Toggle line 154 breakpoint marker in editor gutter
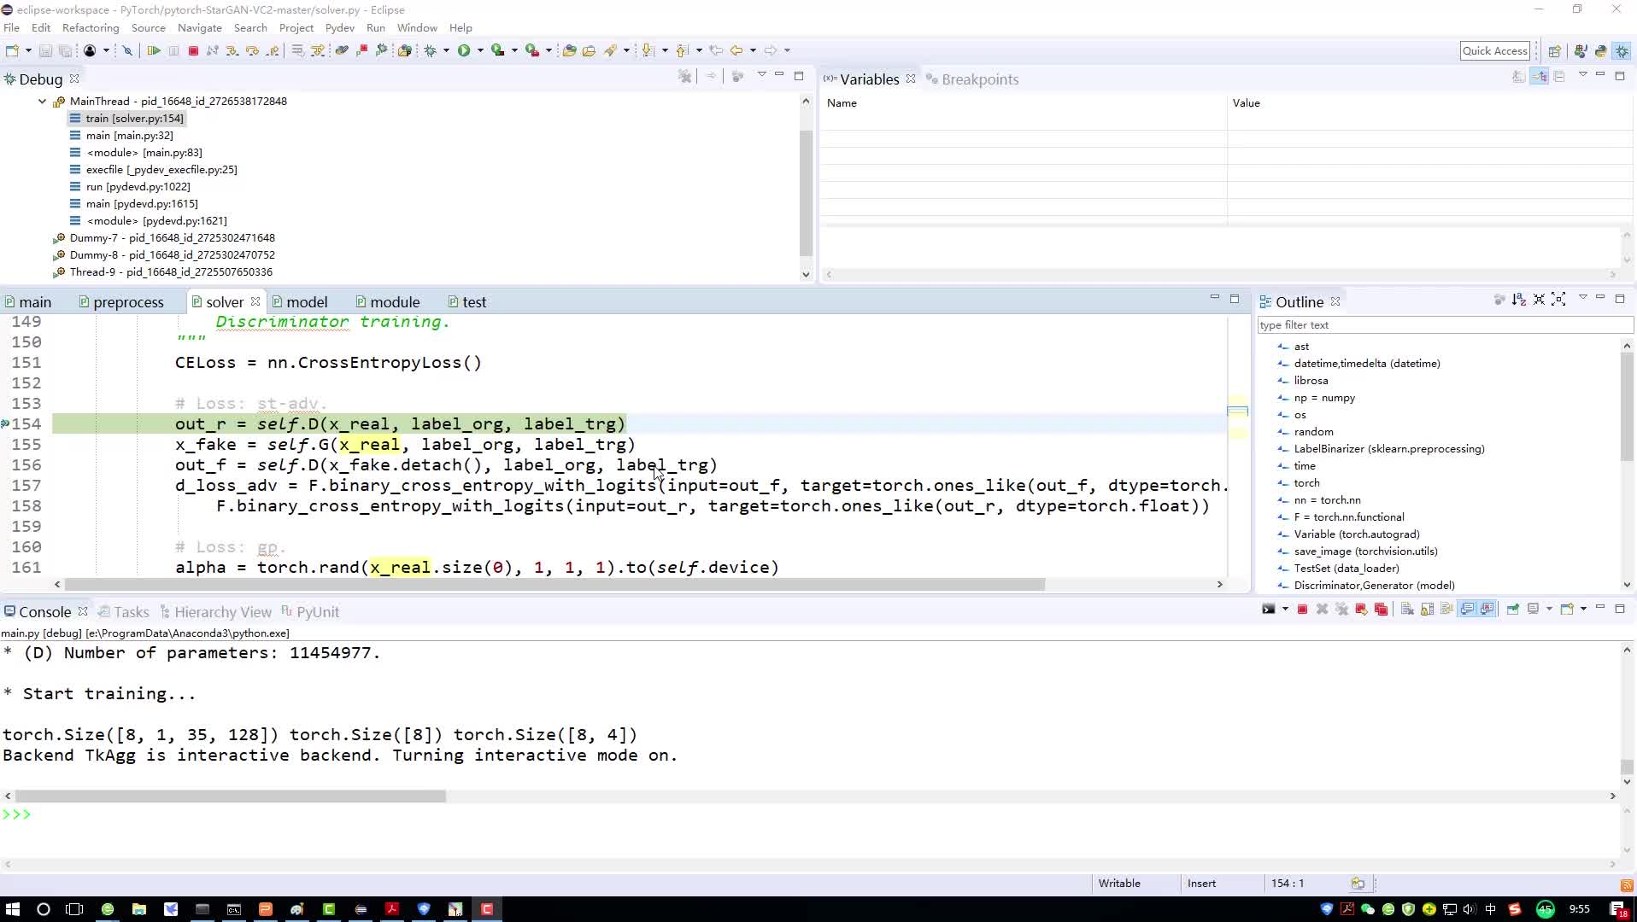 (x=5, y=423)
